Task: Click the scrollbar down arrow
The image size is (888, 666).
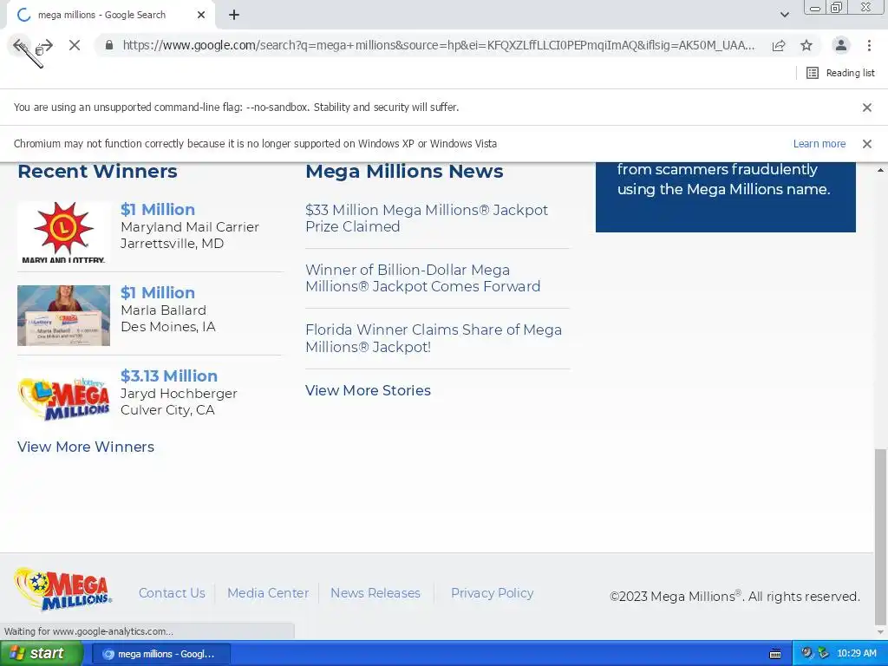Action: click(881, 632)
